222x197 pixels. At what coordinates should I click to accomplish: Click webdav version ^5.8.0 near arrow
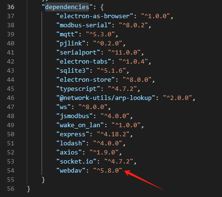[x=107, y=171]
